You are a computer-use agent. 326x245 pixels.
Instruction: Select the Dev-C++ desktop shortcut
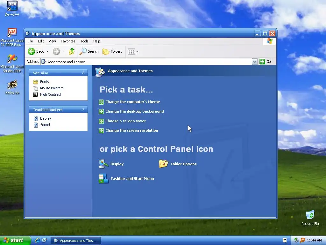pos(12,9)
